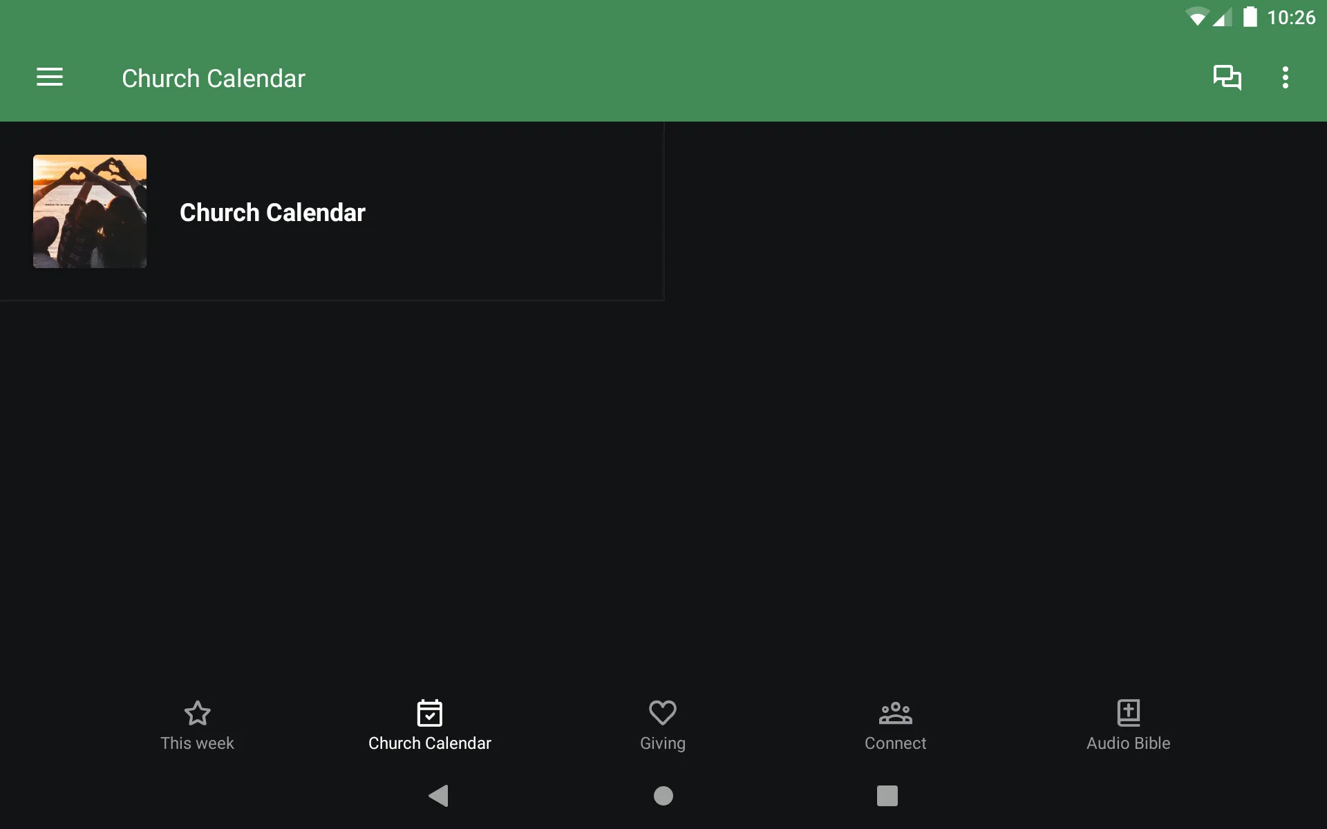Viewport: 1327px width, 829px height.
Task: Open the Audio Bible section
Action: tap(1128, 725)
